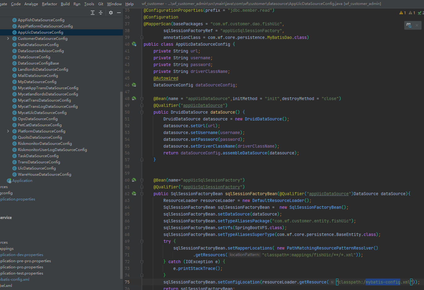Load Maven changes floating icon
This screenshot has height=290, width=424.
409,25
